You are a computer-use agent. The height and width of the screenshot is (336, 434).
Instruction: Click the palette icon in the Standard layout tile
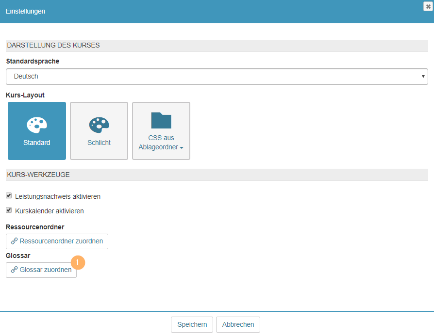pyautogui.click(x=37, y=125)
